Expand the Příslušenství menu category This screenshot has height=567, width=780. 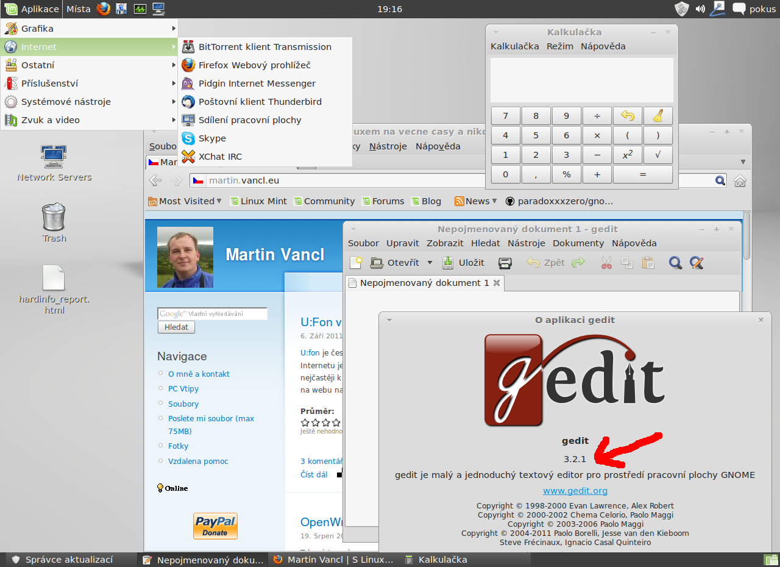(x=90, y=84)
